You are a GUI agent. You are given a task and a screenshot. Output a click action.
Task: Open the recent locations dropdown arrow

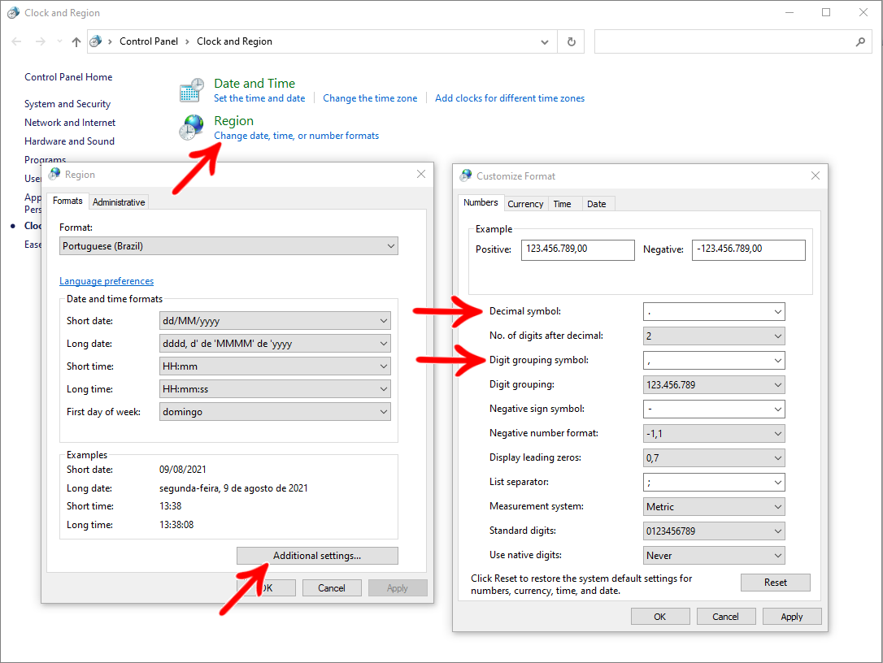(x=59, y=41)
